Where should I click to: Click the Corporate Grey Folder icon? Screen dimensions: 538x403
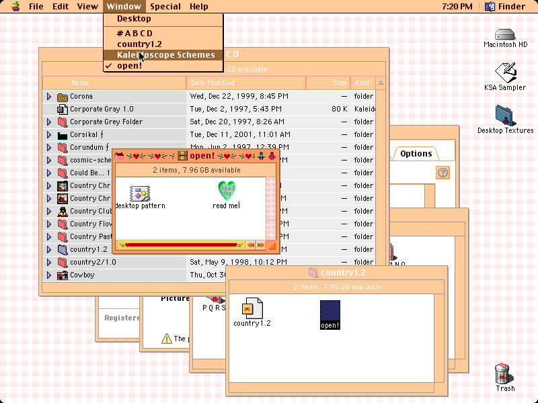[63, 122]
